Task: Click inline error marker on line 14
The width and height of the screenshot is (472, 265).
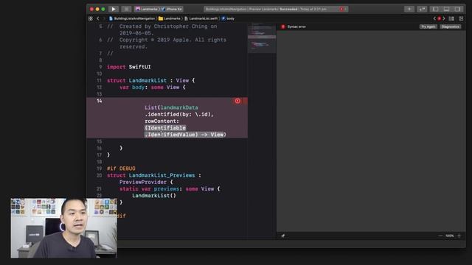Action: (x=237, y=101)
